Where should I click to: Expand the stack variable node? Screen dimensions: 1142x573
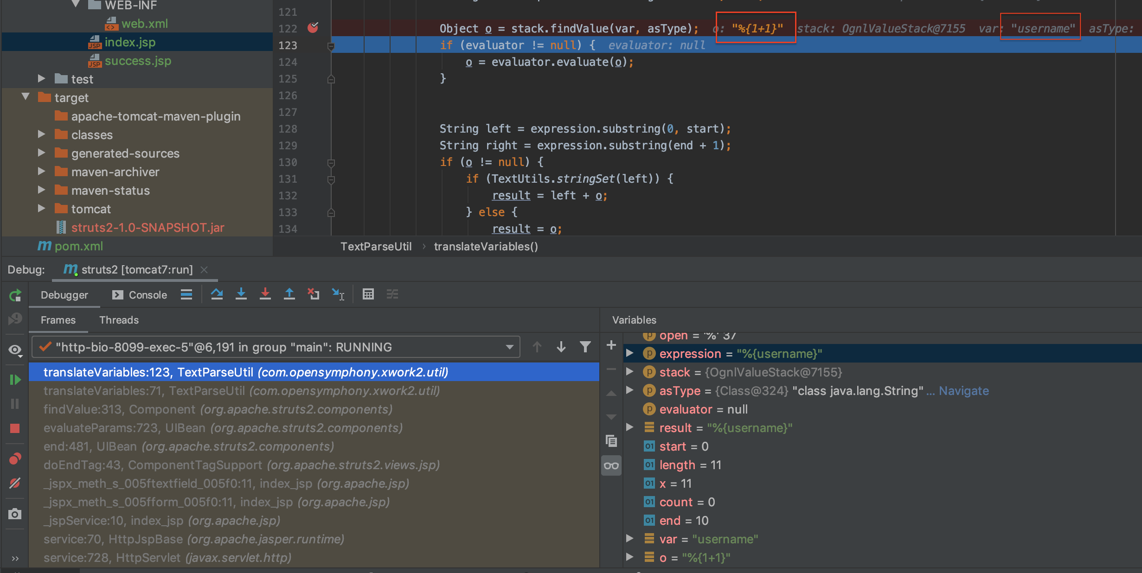(x=629, y=372)
